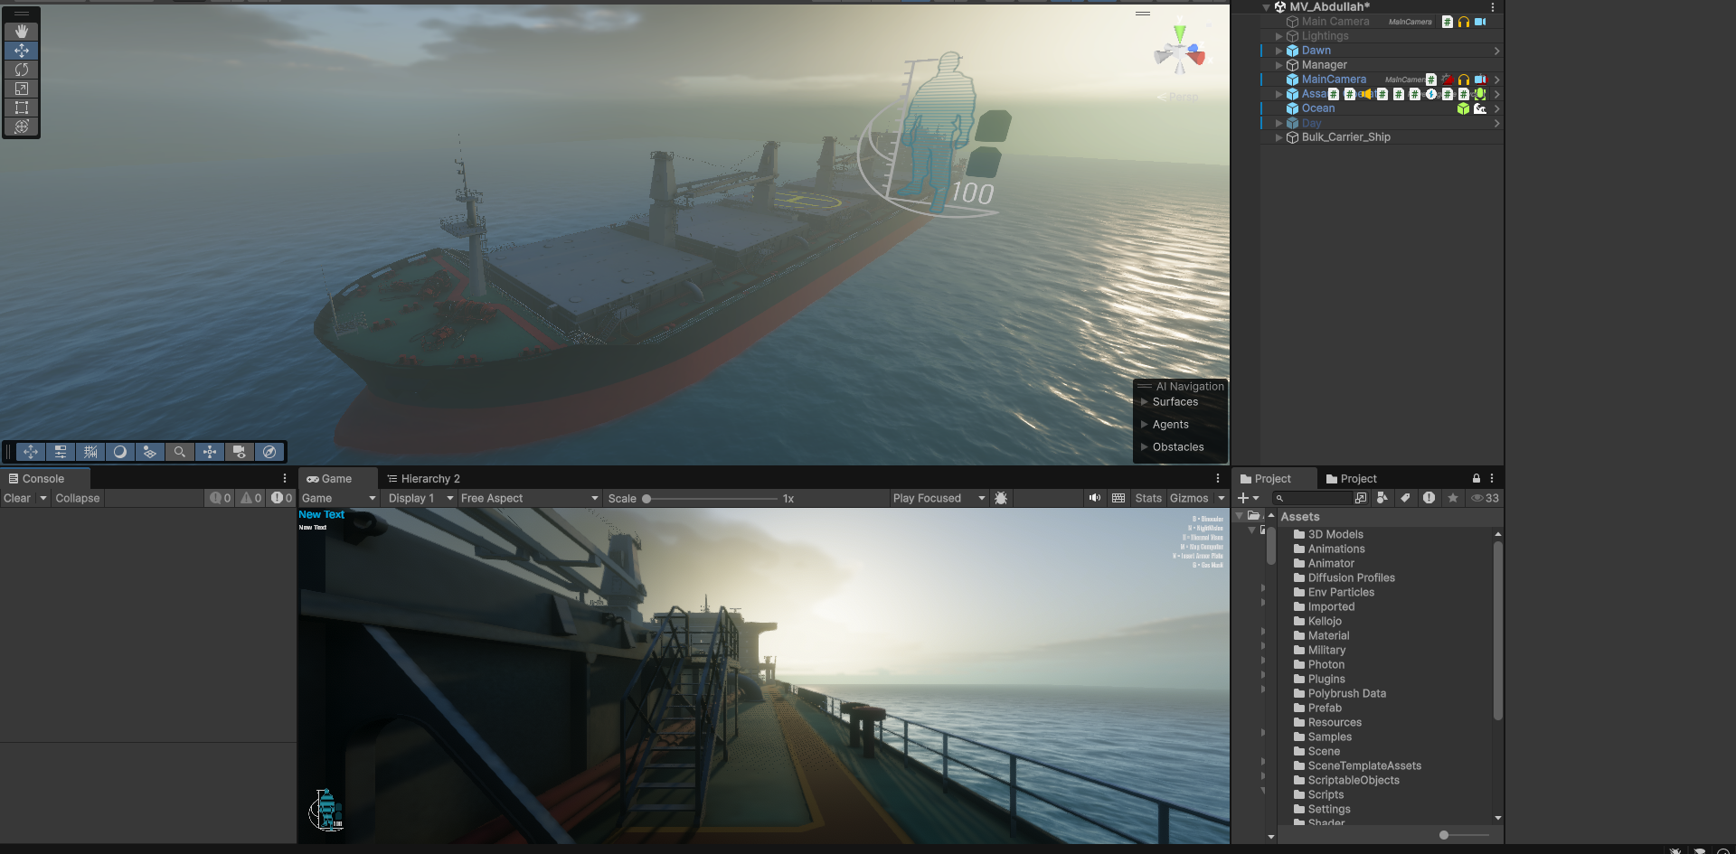Expand the Bulk_Carrier_Ship object
Image resolution: width=1736 pixels, height=854 pixels.
(1278, 137)
